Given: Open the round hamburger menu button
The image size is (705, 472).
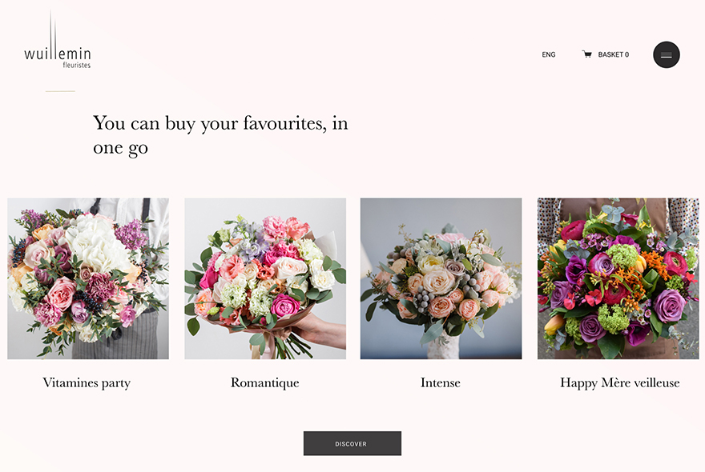Looking at the screenshot, I should (666, 54).
